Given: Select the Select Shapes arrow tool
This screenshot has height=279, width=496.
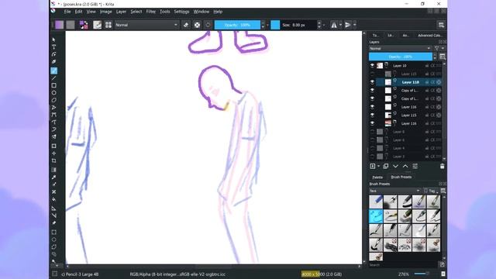Looking at the screenshot, I should click(x=53, y=40).
